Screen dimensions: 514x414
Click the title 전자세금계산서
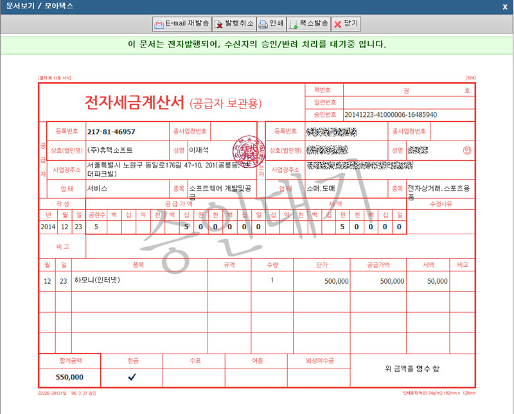click(x=134, y=103)
